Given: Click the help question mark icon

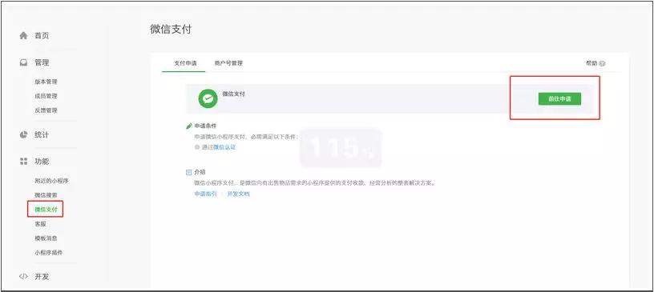Looking at the screenshot, I should tap(602, 64).
